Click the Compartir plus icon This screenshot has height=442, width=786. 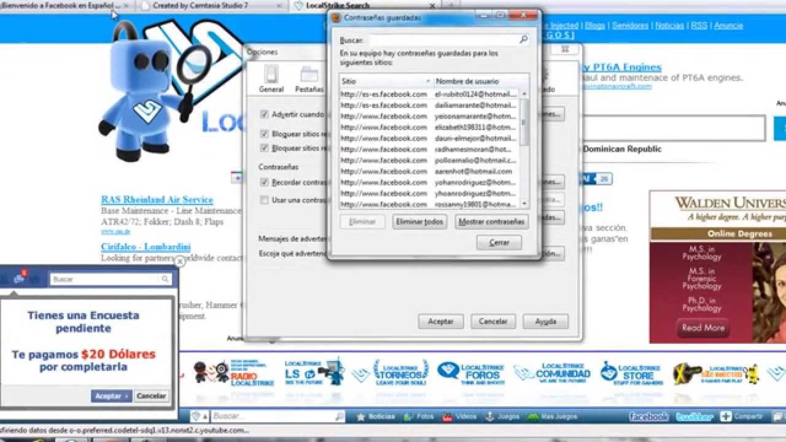726,416
